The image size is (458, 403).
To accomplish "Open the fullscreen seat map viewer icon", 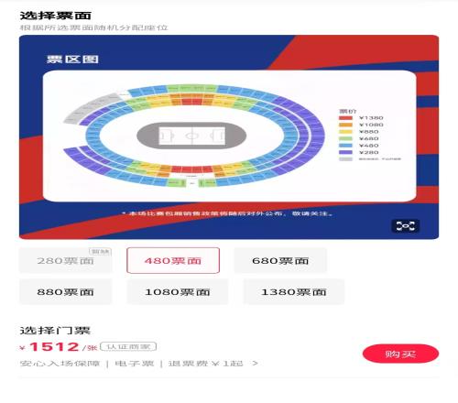I will point(405,226).
